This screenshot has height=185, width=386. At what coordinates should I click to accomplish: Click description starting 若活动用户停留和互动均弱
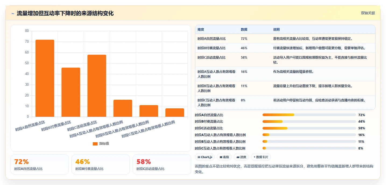click(x=319, y=100)
